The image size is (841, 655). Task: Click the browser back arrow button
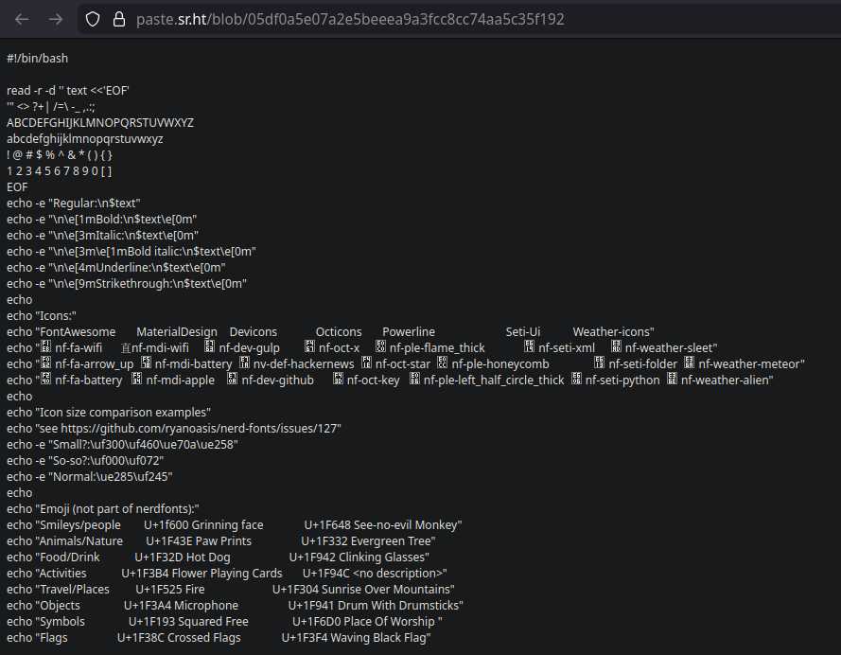point(22,19)
